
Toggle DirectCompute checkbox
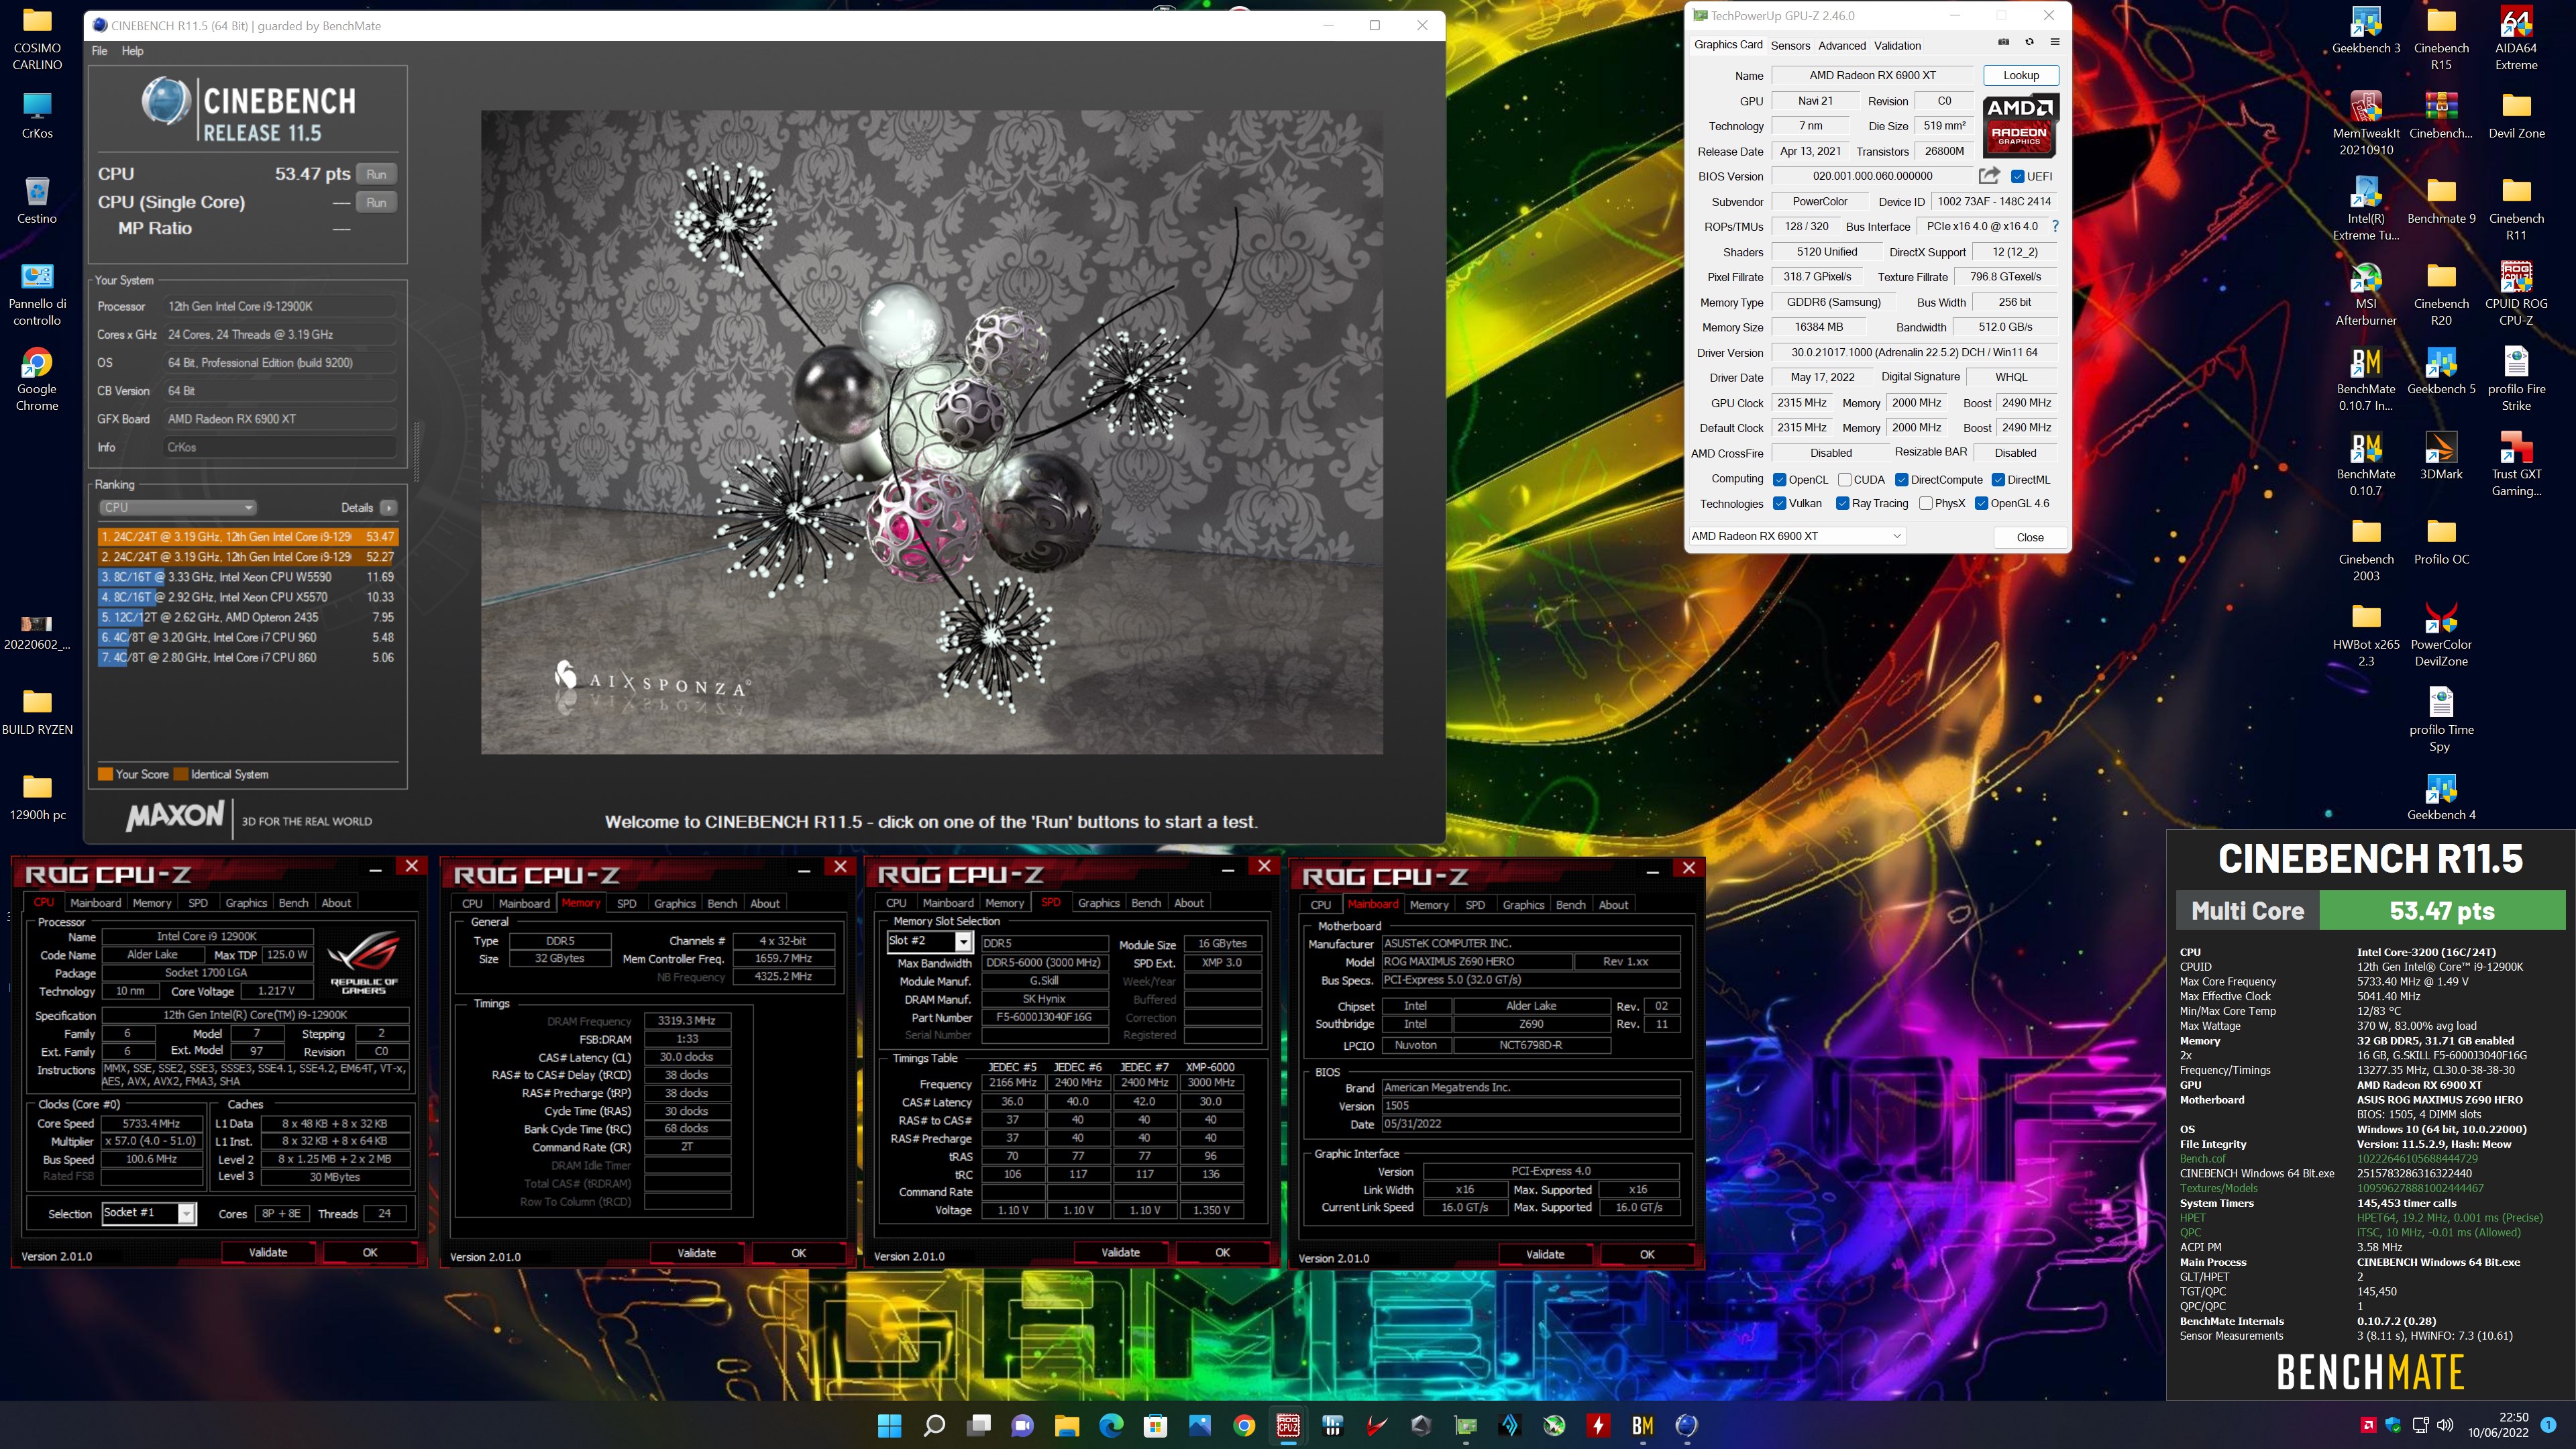1901,480
